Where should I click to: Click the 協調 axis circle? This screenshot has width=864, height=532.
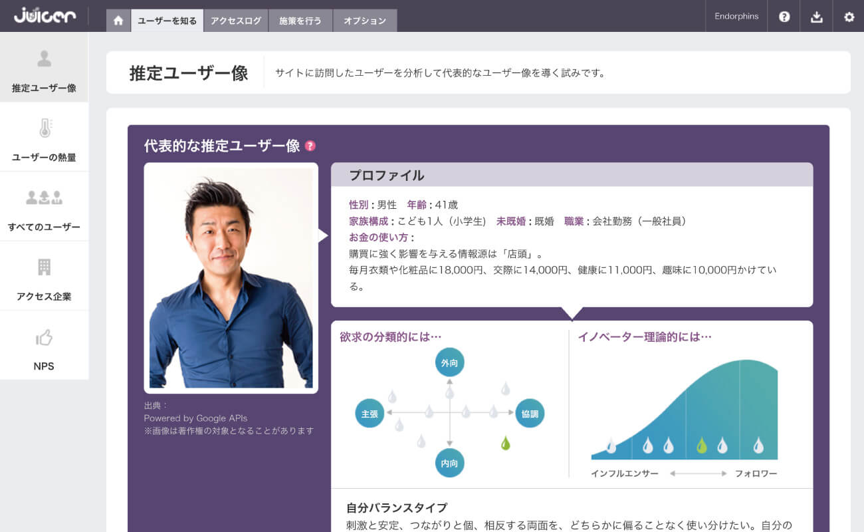(x=530, y=413)
